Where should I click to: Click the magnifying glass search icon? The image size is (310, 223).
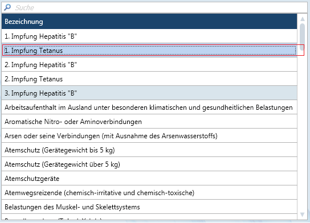tap(7, 7)
